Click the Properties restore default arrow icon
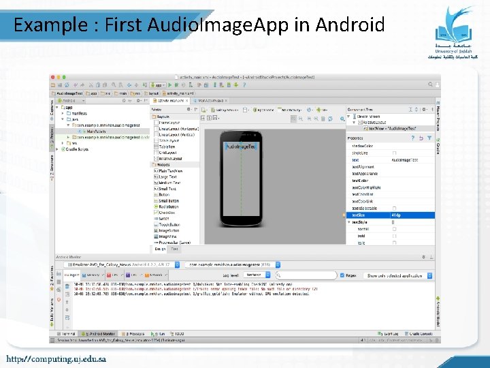The width and height of the screenshot is (490, 368). [421, 138]
